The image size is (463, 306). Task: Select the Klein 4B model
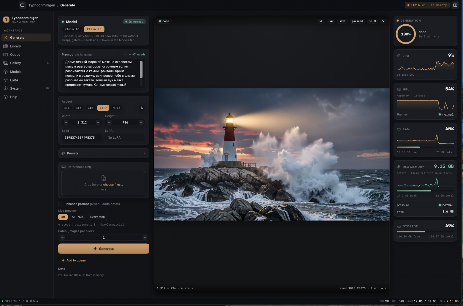72,29
